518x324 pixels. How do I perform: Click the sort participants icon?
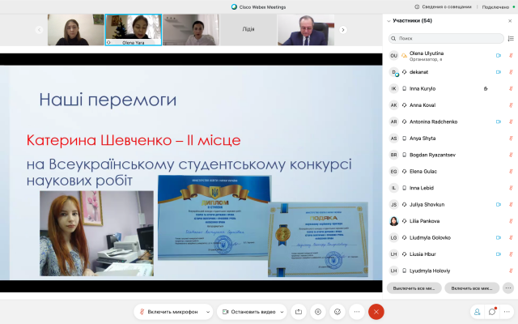[508, 38]
